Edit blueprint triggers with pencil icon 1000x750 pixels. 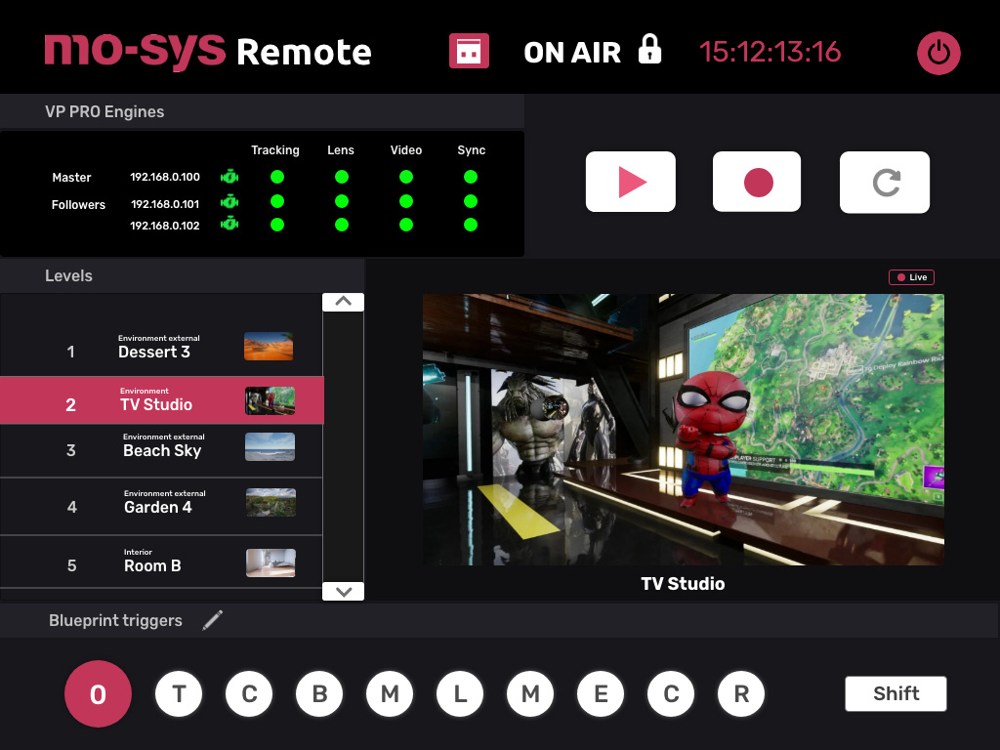tap(212, 620)
